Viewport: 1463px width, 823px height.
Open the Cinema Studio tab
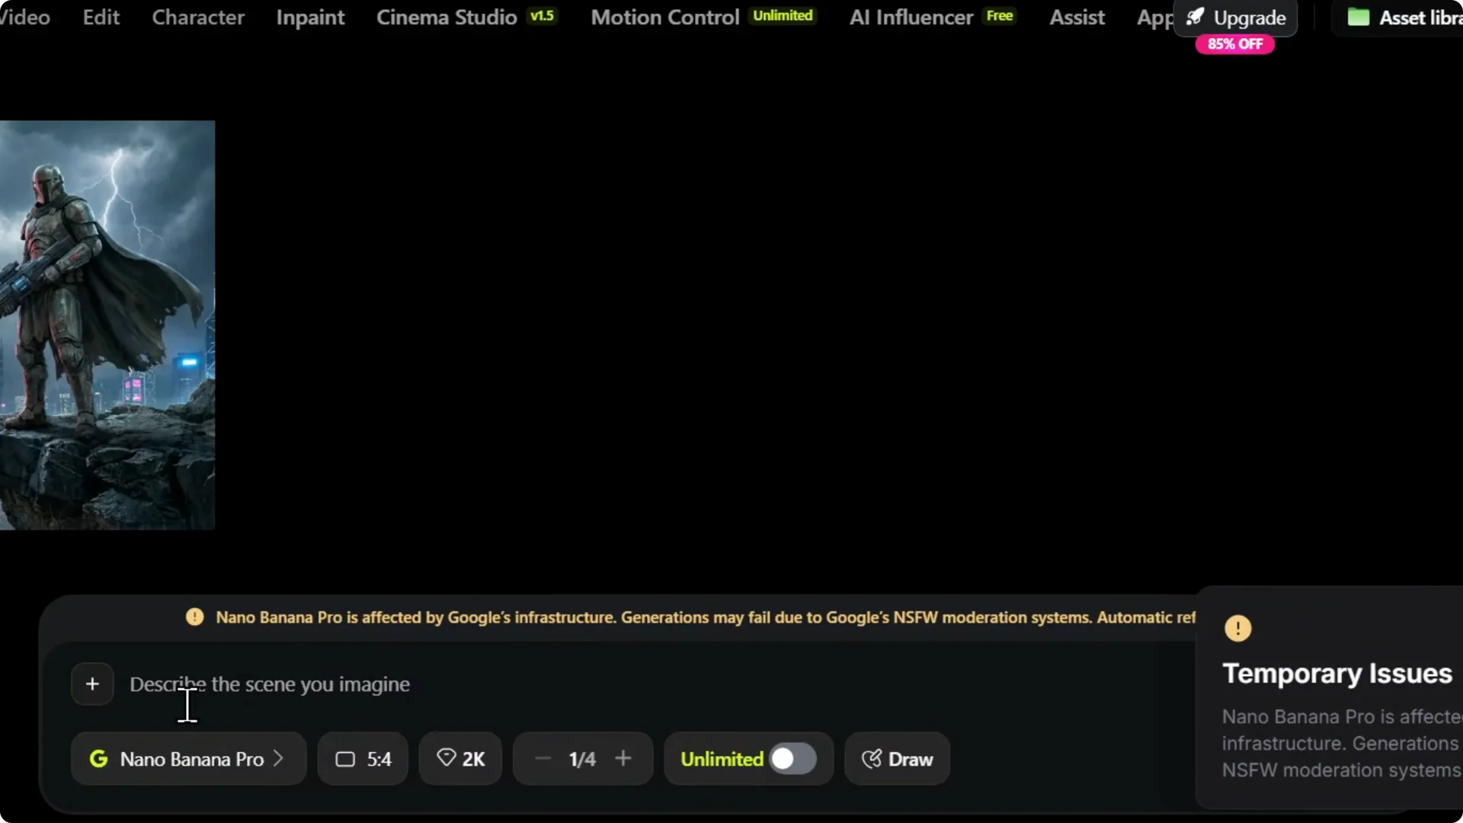[x=447, y=17]
